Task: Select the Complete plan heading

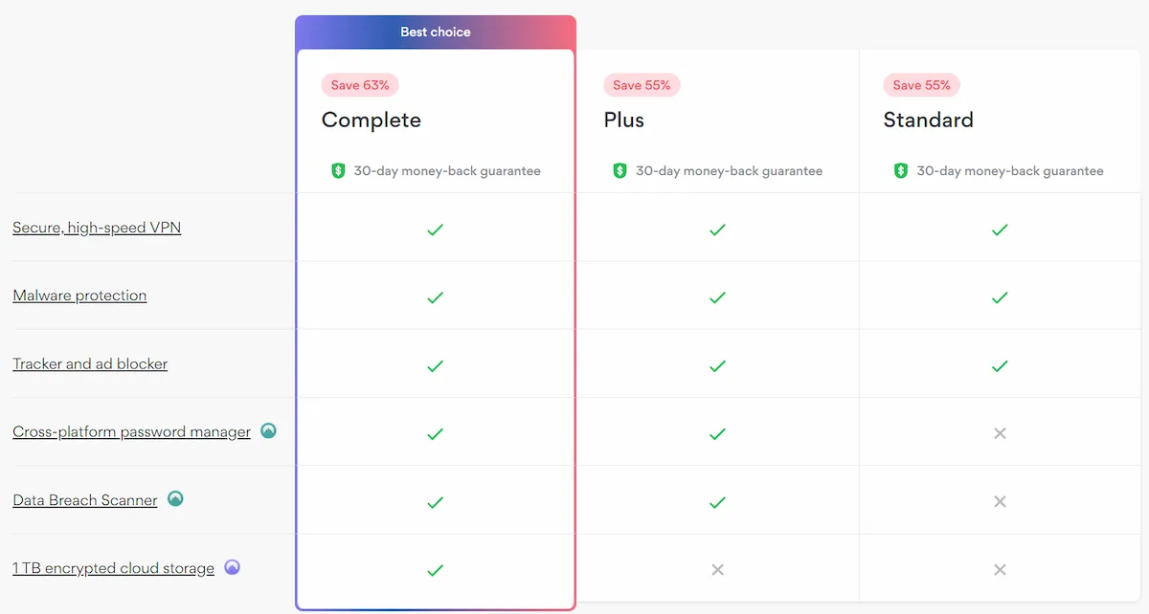Action: point(372,121)
